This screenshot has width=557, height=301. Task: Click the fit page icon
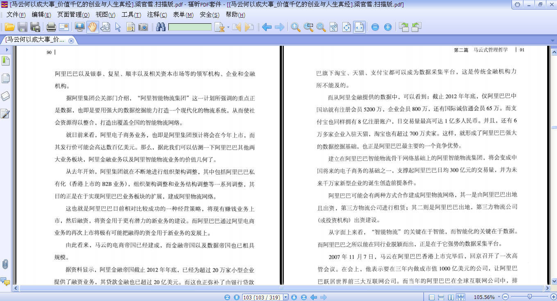[346, 27]
